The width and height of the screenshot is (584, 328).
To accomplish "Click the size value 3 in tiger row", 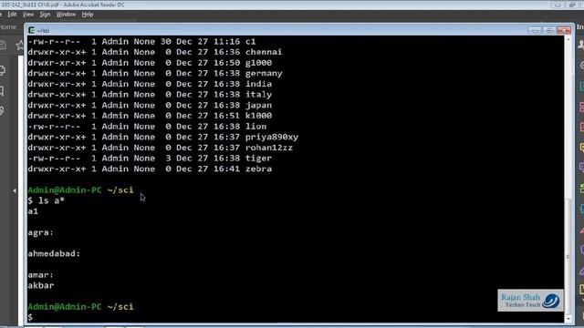I will point(168,158).
